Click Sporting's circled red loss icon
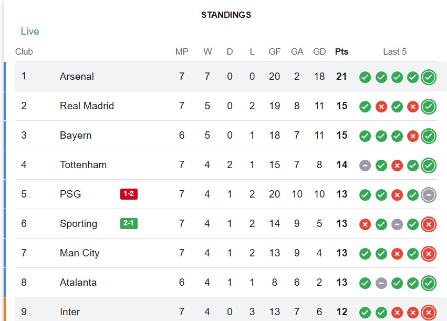447x321 pixels. pos(429,224)
